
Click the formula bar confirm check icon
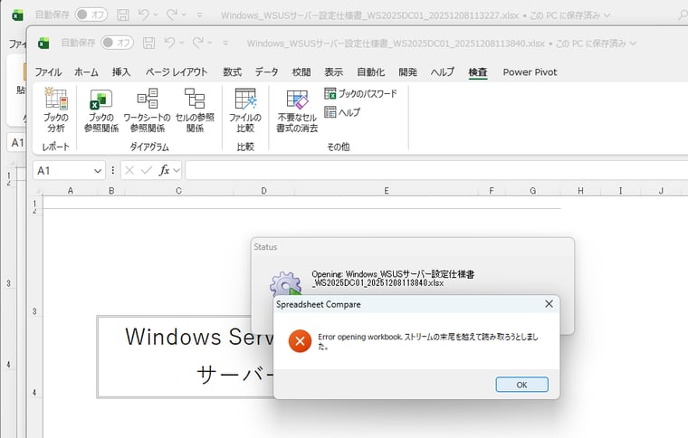(147, 170)
